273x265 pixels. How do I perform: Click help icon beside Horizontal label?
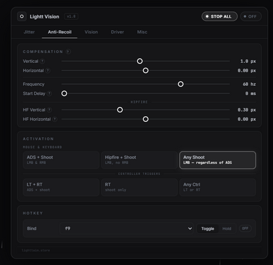click(48, 71)
